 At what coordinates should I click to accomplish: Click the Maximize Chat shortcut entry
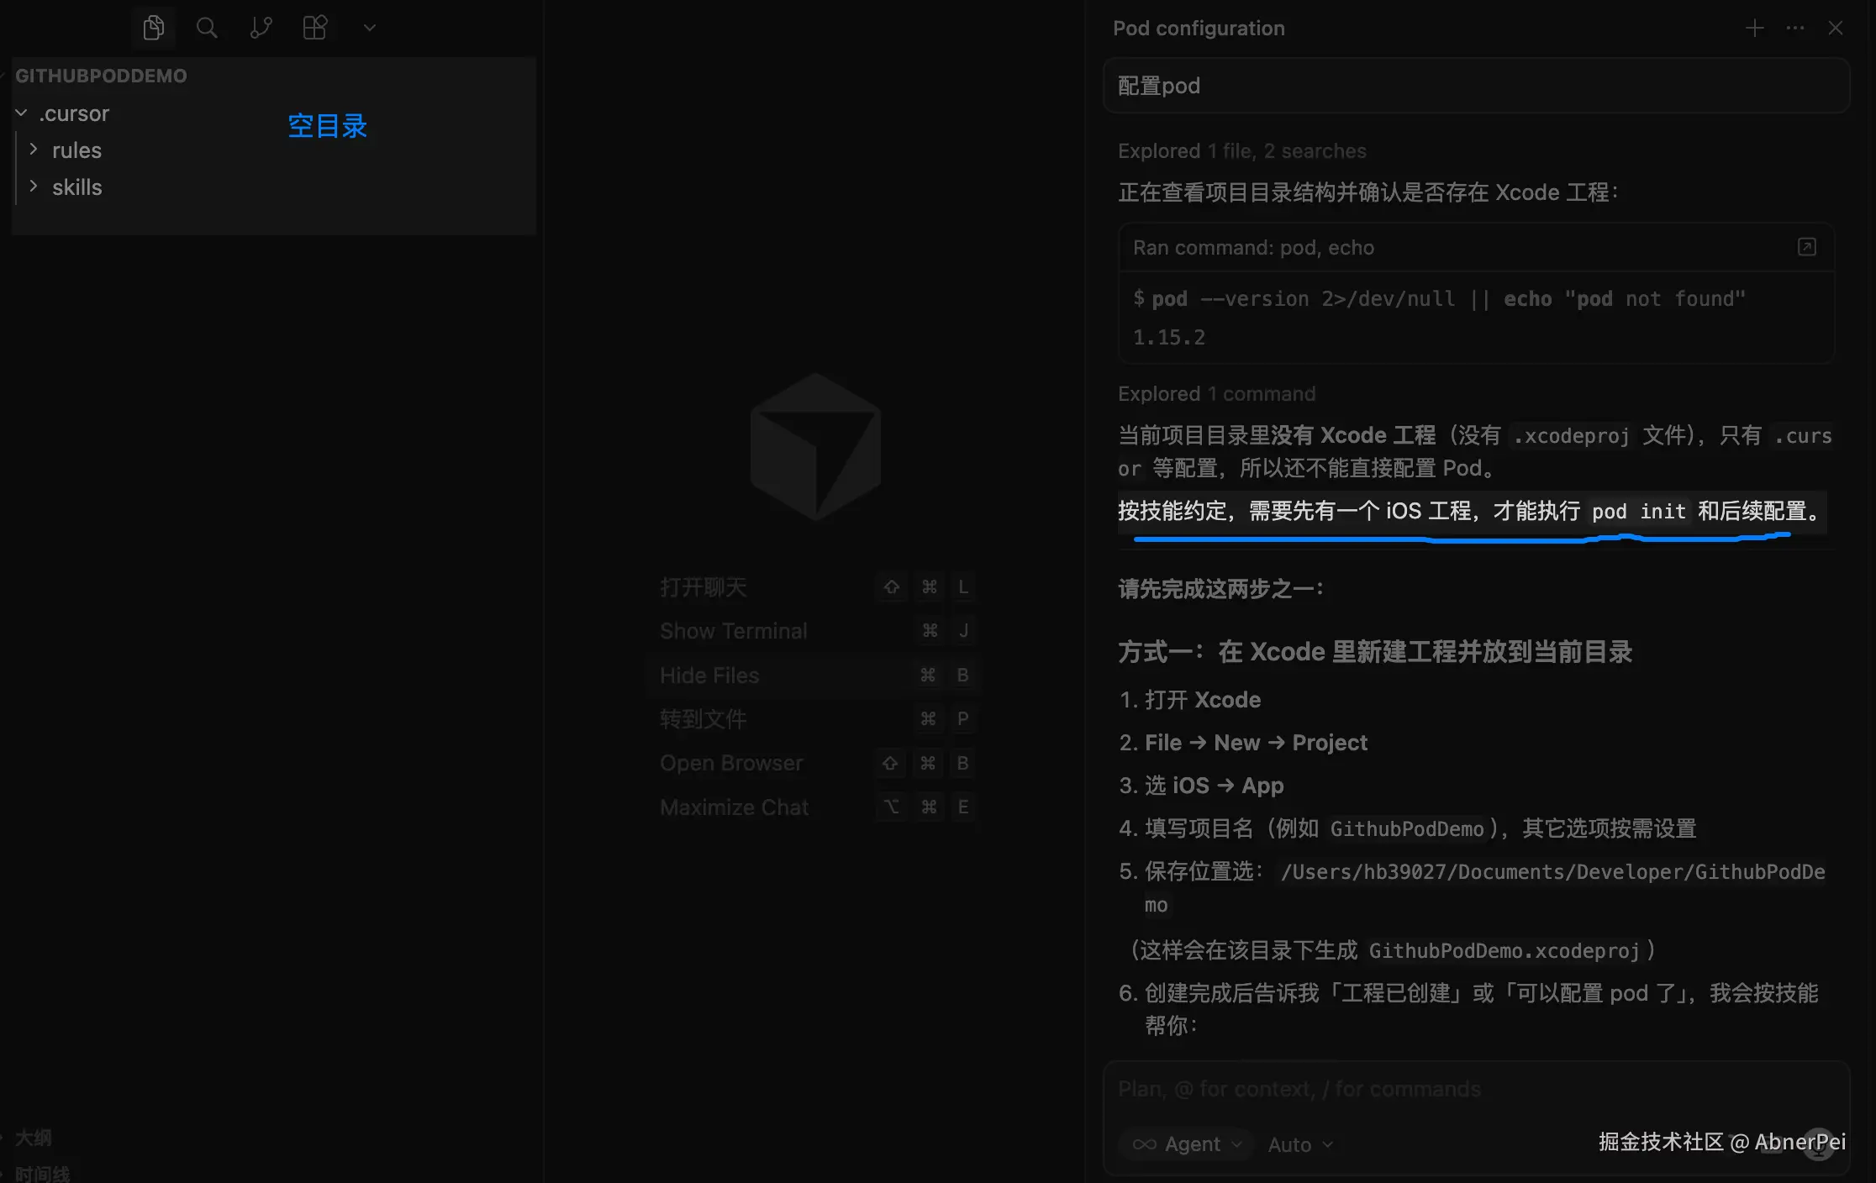pyautogui.click(x=734, y=807)
